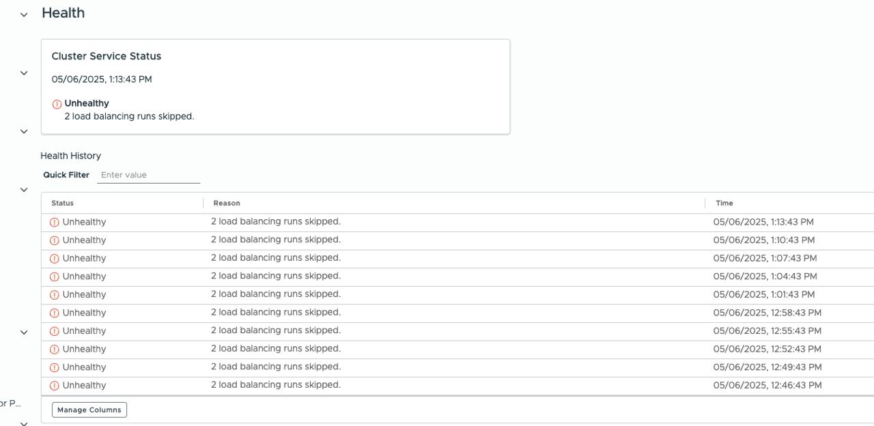
Task: Collapse the Health section chevron
Action: pyautogui.click(x=24, y=14)
